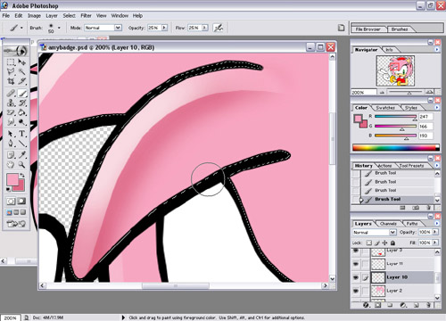
Task: Select the Zoom tool
Action: [22, 164]
